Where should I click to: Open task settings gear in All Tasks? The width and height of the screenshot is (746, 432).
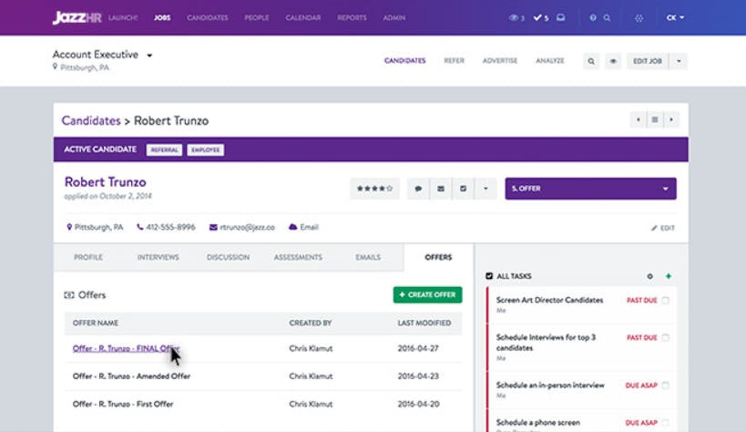[x=649, y=276]
